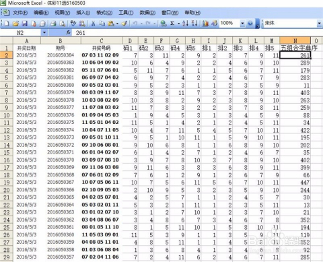
Task: Open the font name dropdown
Action: pyautogui.click(x=319, y=24)
